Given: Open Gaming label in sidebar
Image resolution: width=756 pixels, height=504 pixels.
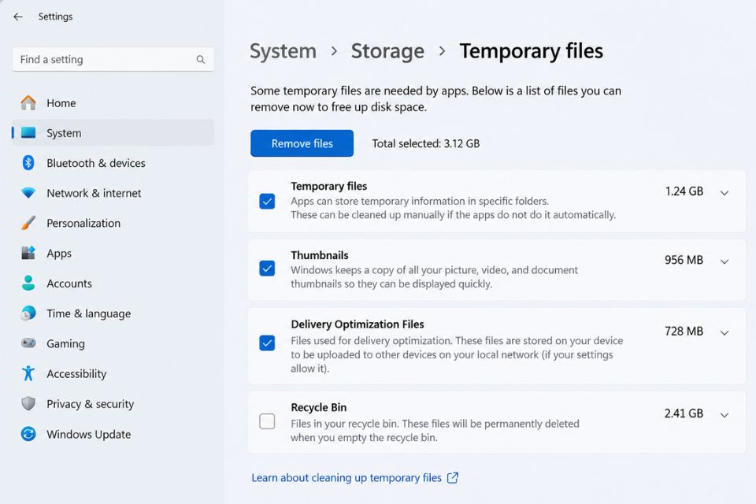Looking at the screenshot, I should pyautogui.click(x=65, y=344).
